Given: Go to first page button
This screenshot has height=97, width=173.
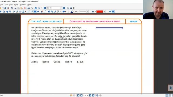Looking at the screenshot, I should [x=78, y=95].
